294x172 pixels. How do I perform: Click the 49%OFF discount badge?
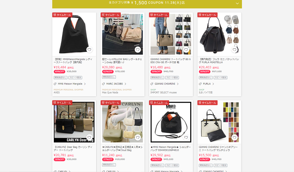[x=59, y=72]
